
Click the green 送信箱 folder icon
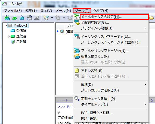coord(13,36)
